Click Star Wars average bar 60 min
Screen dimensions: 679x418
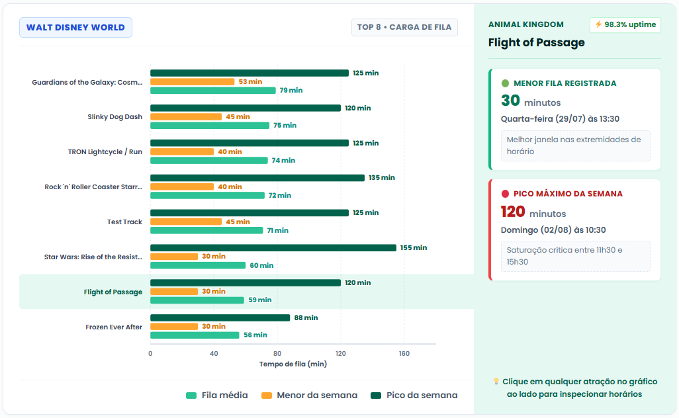click(198, 265)
